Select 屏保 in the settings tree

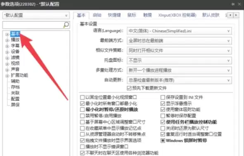click(x=15, y=105)
